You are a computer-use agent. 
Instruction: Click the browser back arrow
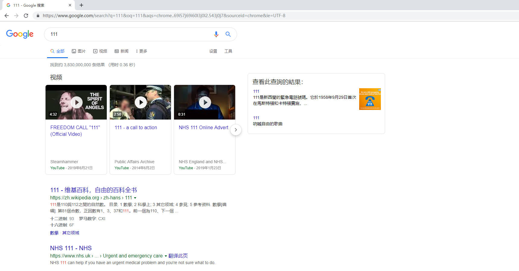[x=7, y=16]
